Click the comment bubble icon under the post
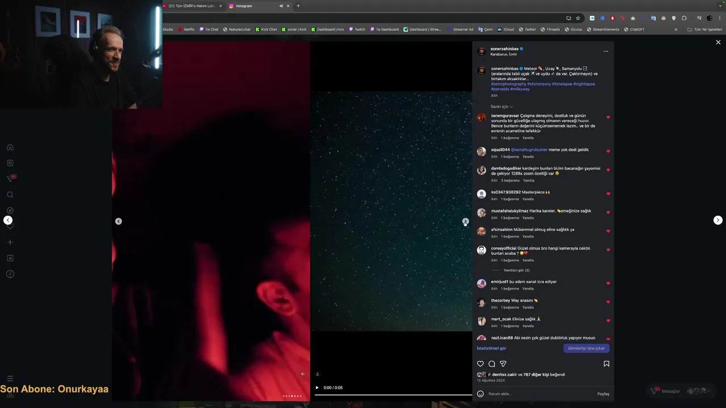This screenshot has height=408, width=726. coord(492,364)
